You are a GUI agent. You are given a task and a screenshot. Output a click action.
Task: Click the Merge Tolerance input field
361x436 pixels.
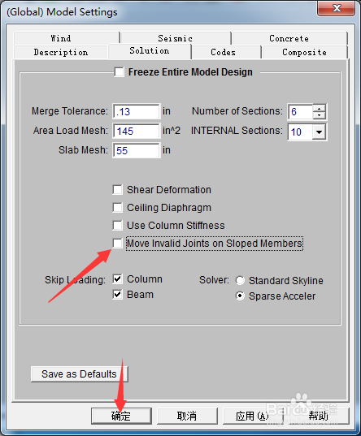point(137,111)
